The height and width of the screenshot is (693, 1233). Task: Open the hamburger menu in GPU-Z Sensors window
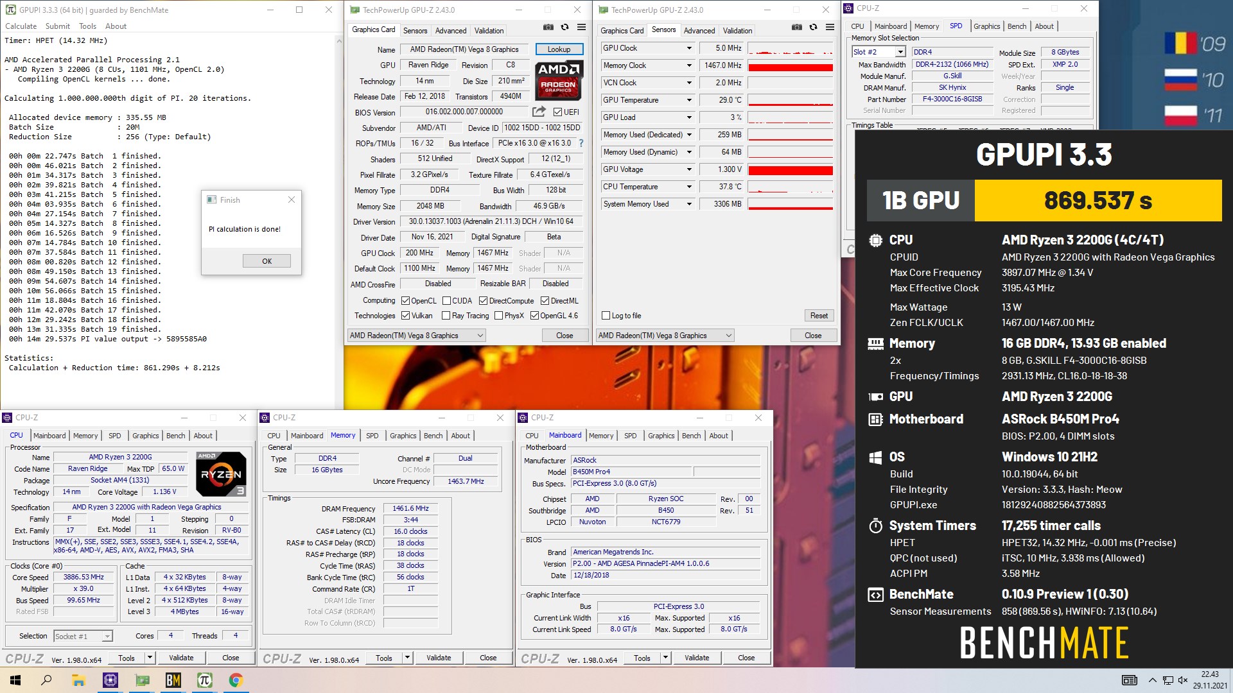point(830,28)
